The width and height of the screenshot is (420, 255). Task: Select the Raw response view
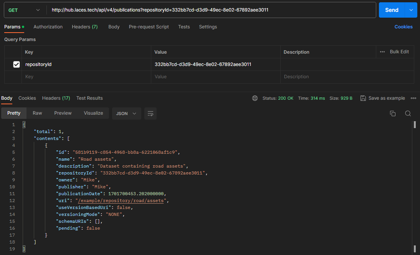click(37, 113)
